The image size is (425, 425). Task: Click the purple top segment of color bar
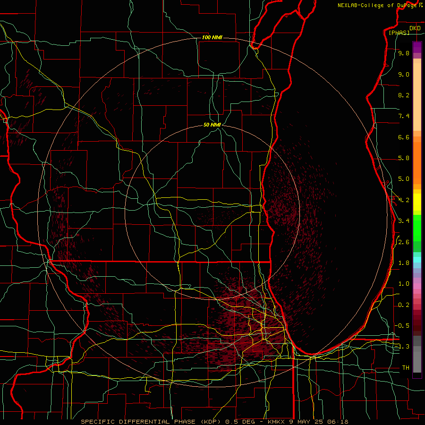417,47
